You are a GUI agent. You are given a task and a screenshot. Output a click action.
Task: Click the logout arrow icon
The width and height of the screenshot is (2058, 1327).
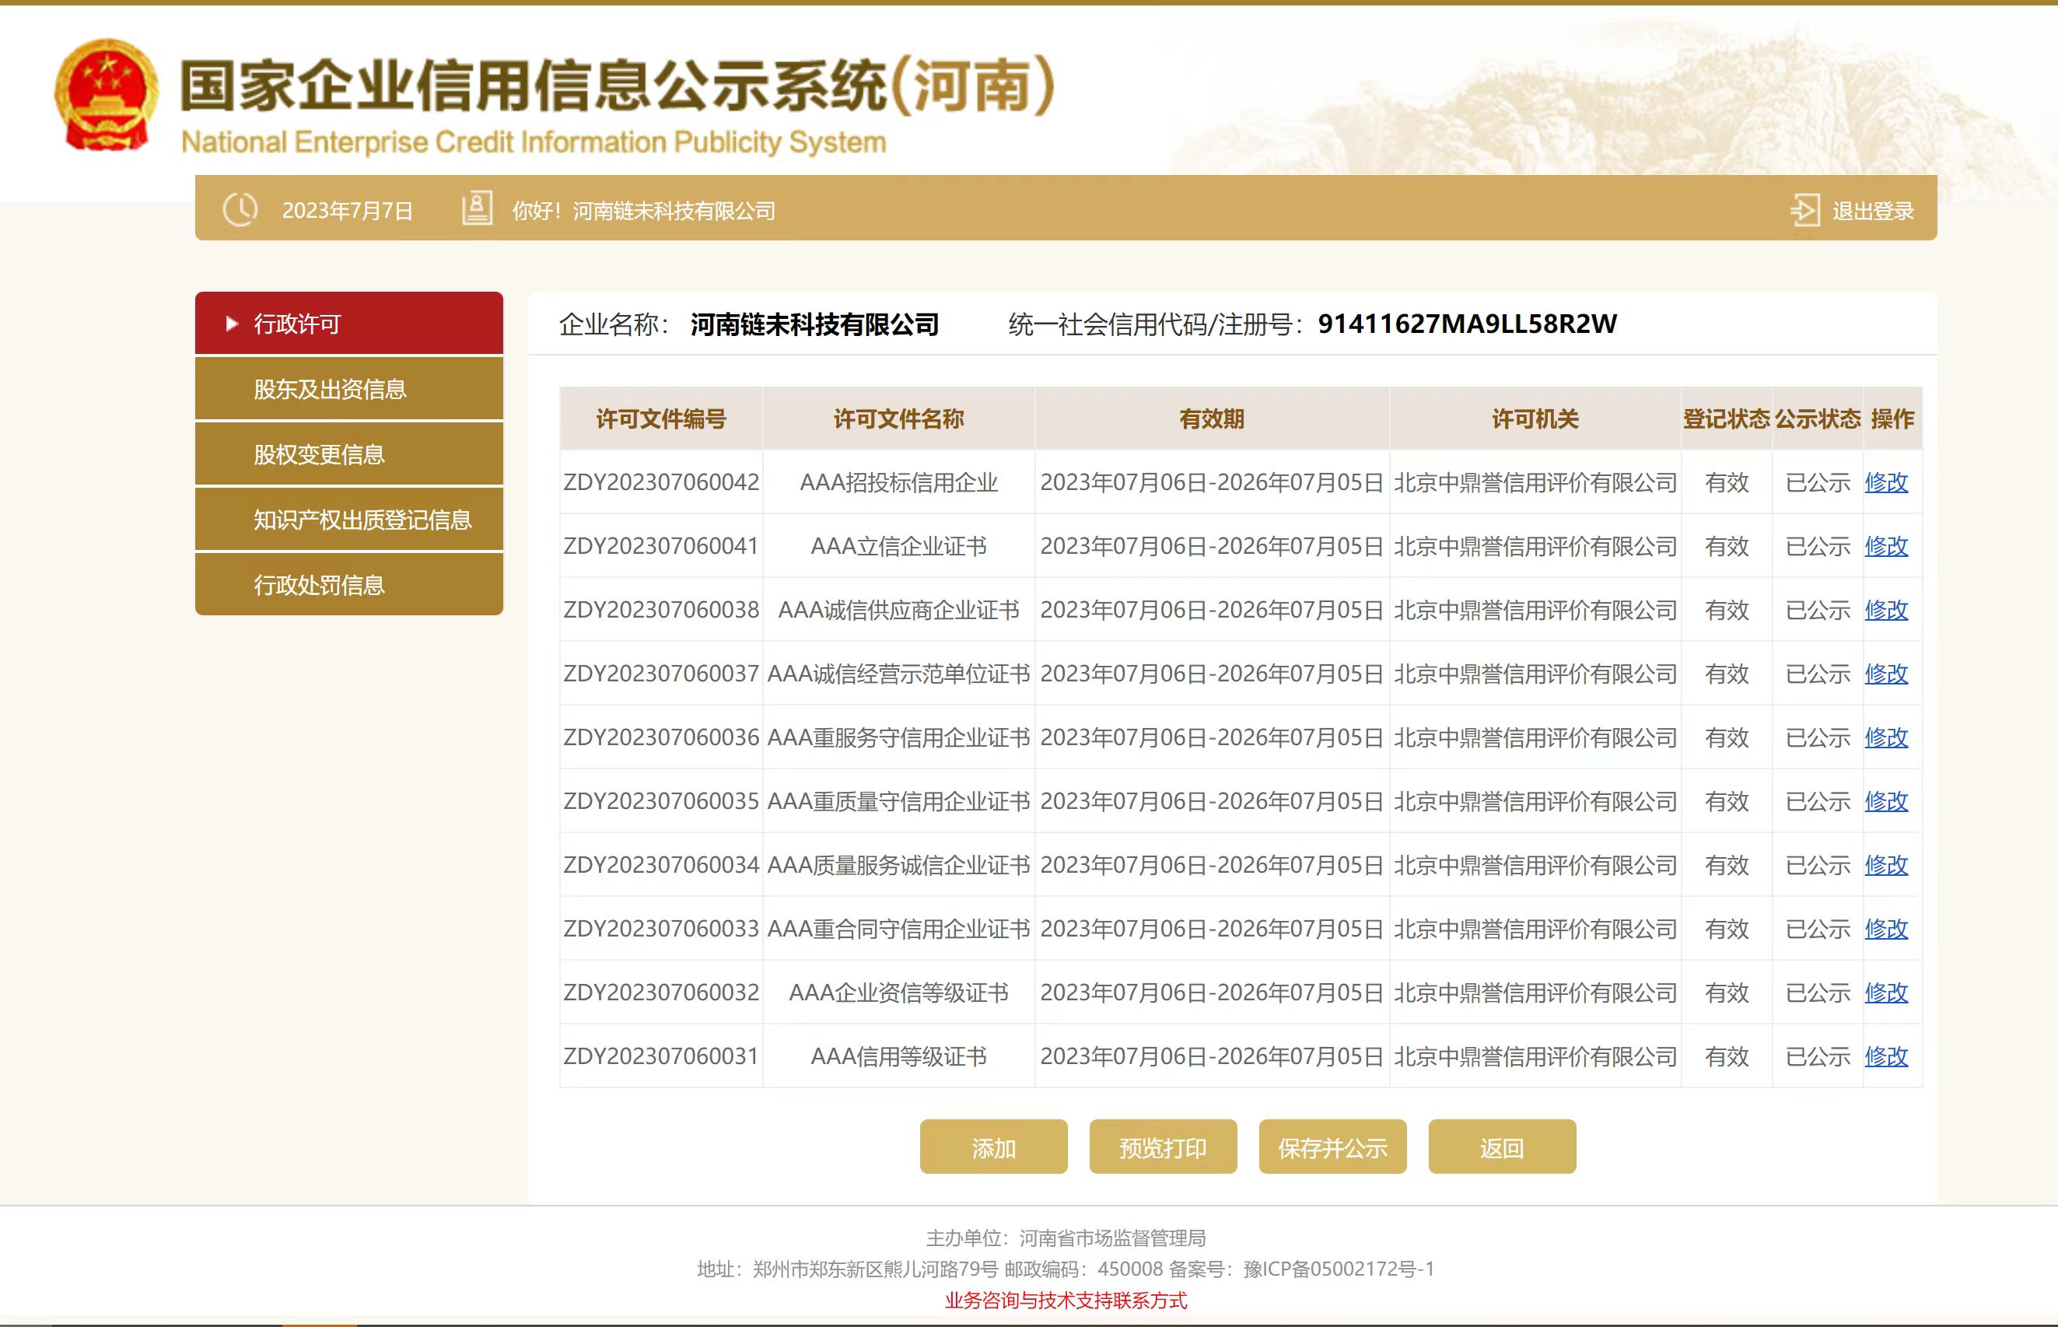tap(1804, 210)
